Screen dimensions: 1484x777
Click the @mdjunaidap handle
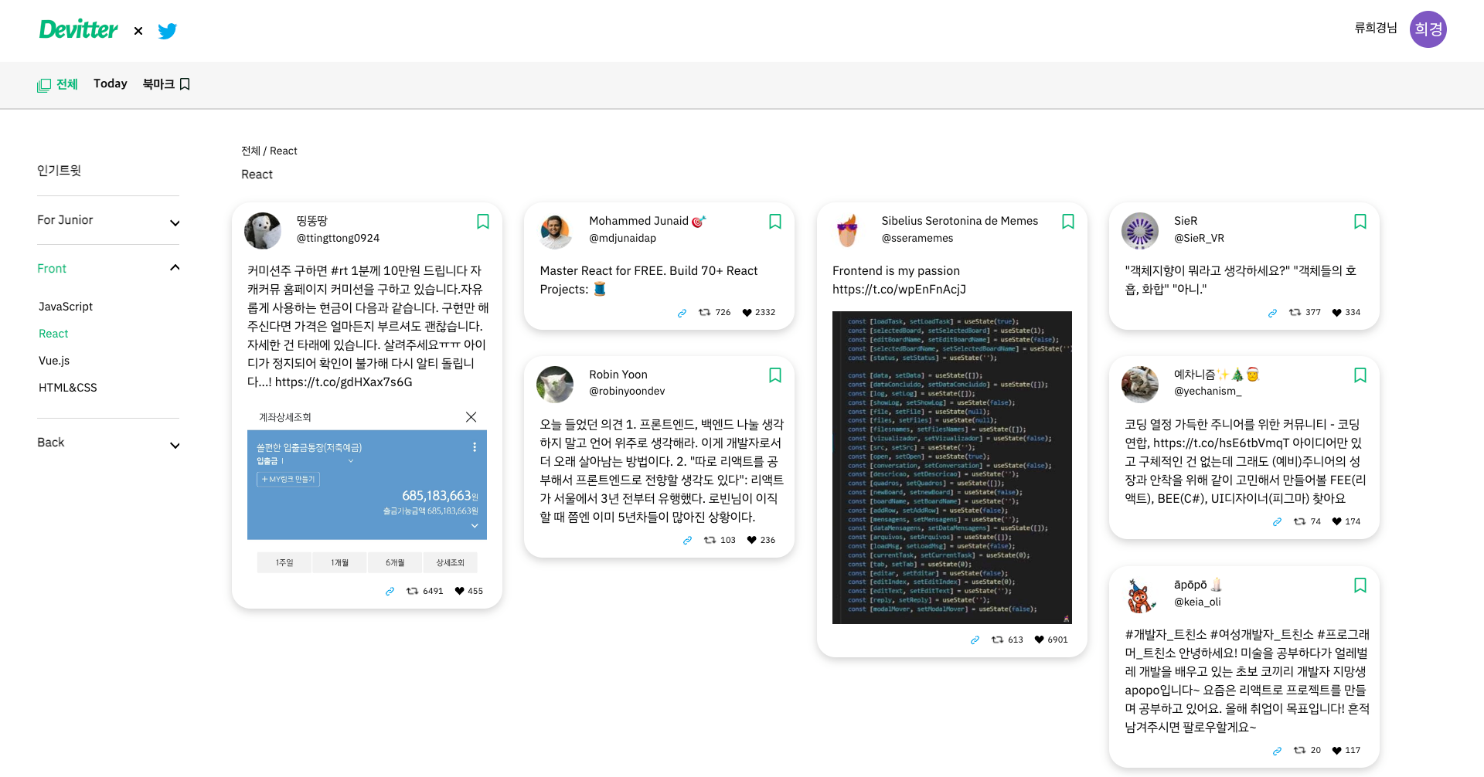pos(622,238)
